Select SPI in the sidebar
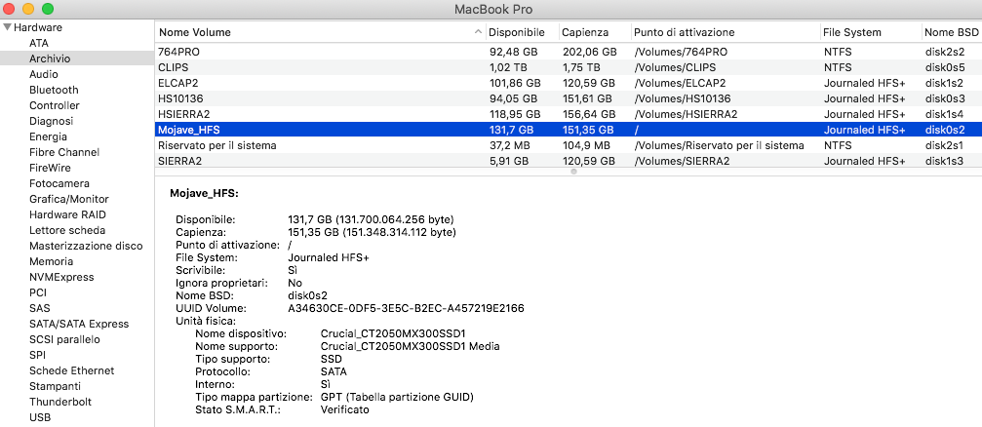 point(37,355)
